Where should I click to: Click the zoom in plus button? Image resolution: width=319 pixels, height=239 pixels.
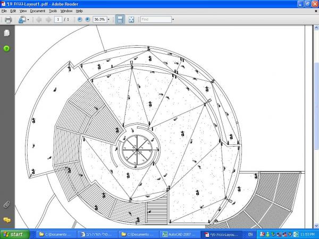pos(88,20)
